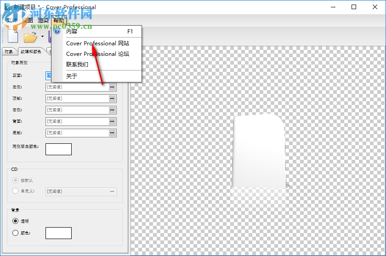Click the 底部 image path field
The width and height of the screenshot is (386, 256).
(x=77, y=133)
